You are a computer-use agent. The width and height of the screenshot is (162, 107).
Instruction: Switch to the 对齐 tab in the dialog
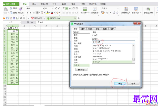tap(83, 29)
